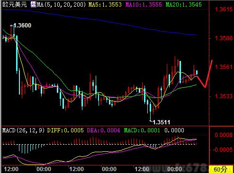Click the red V-shaped forecast arrow
234x173 pixels.
coord(205,74)
